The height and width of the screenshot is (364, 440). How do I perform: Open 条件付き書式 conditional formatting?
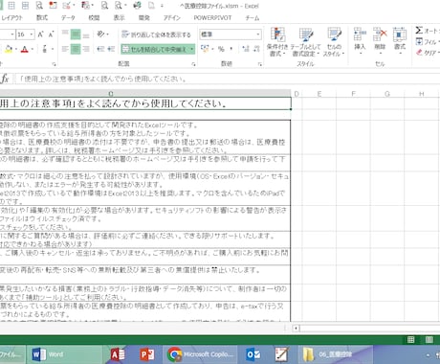277,42
